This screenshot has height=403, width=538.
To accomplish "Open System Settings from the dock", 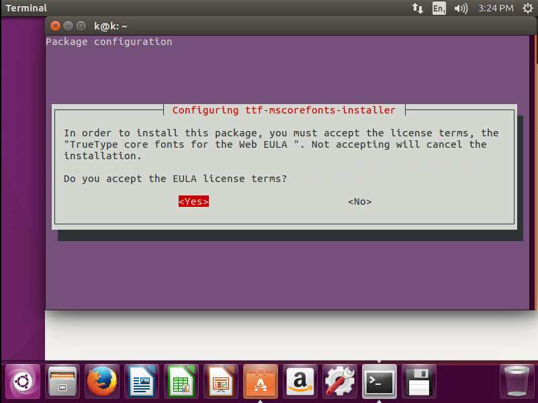I will [x=340, y=381].
